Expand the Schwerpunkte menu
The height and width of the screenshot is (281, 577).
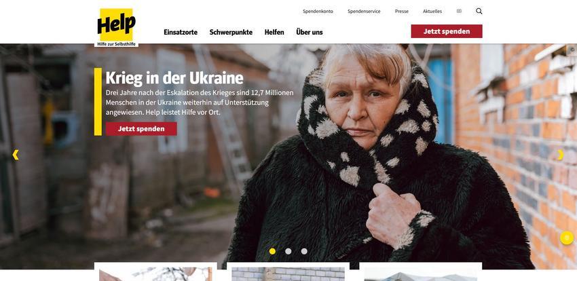click(231, 33)
